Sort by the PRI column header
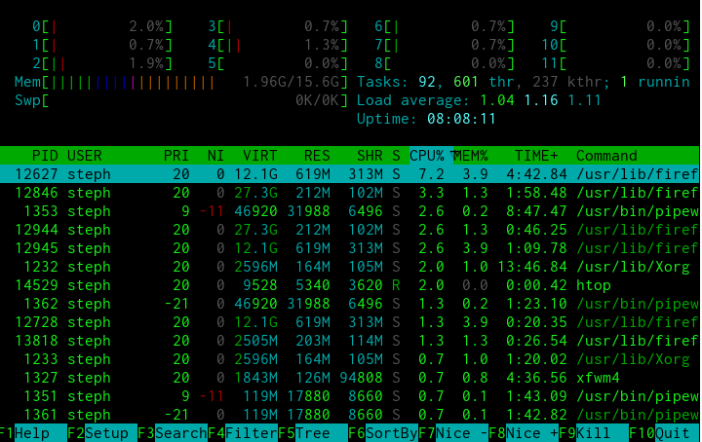702x442 pixels. tap(176, 156)
